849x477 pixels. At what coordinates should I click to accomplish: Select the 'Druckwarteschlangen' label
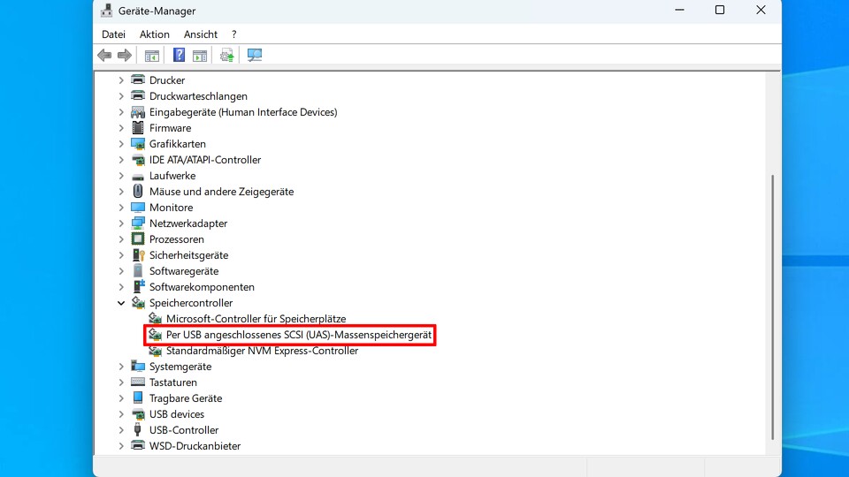(198, 96)
